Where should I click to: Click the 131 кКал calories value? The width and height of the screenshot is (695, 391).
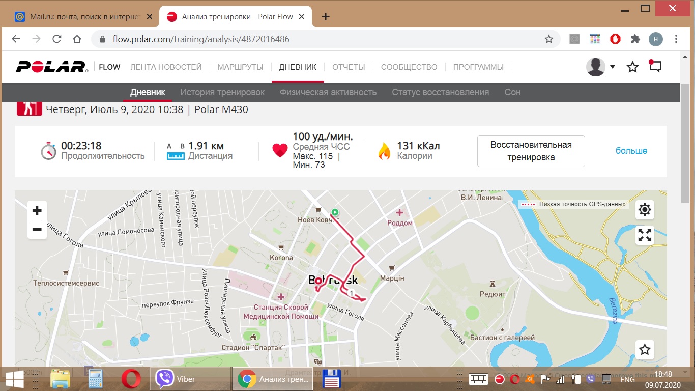pos(418,146)
